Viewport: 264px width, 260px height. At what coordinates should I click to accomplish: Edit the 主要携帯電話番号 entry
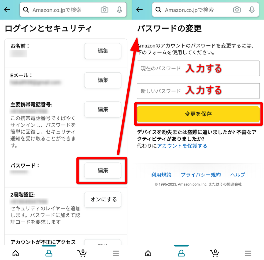[x=103, y=109]
